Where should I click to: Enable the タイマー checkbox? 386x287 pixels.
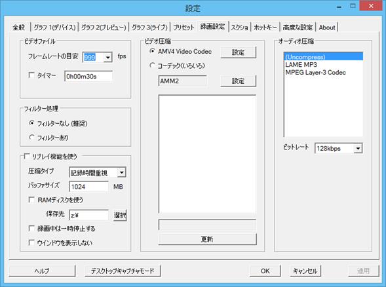click(x=31, y=75)
